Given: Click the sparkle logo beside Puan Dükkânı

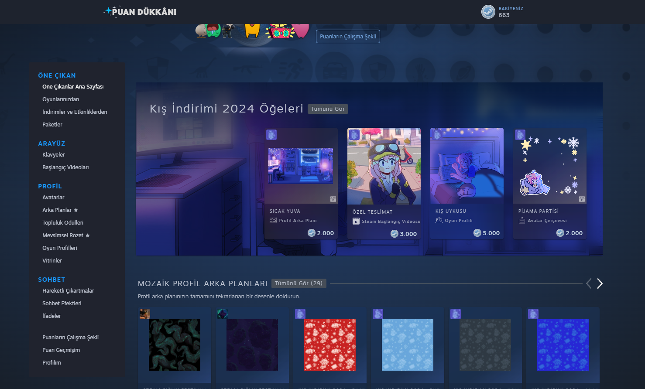Looking at the screenshot, I should [108, 11].
